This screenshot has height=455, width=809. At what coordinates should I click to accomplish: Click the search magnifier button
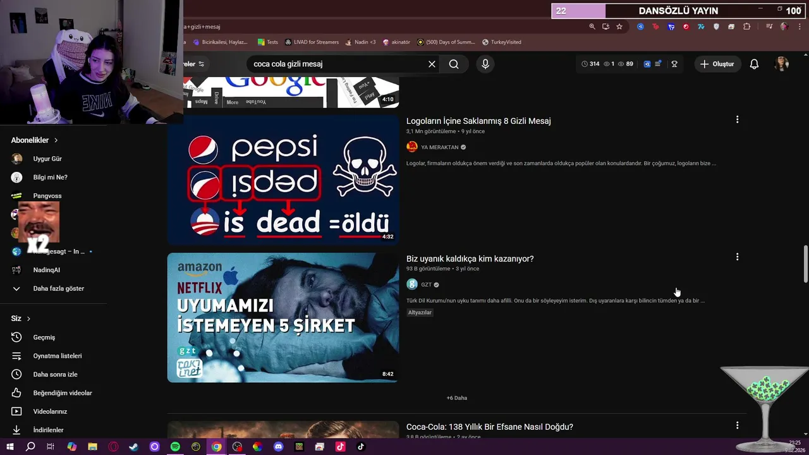pyautogui.click(x=454, y=64)
